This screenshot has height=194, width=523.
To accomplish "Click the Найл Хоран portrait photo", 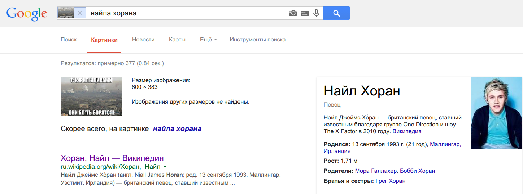I will pyautogui.click(x=496, y=113).
